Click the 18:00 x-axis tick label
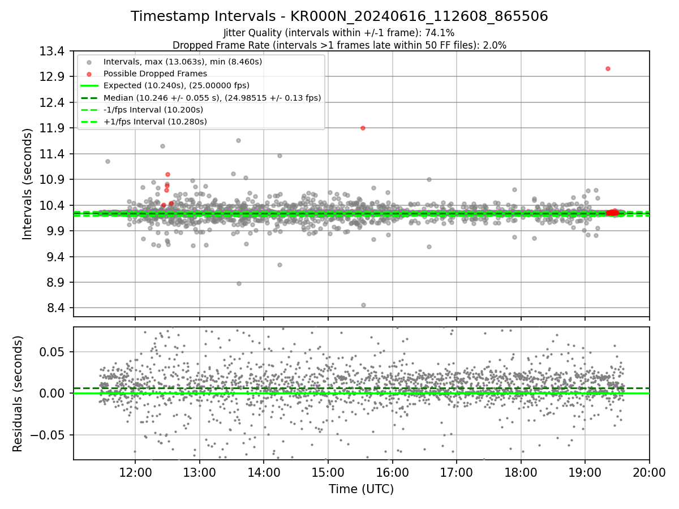 coord(521,472)
